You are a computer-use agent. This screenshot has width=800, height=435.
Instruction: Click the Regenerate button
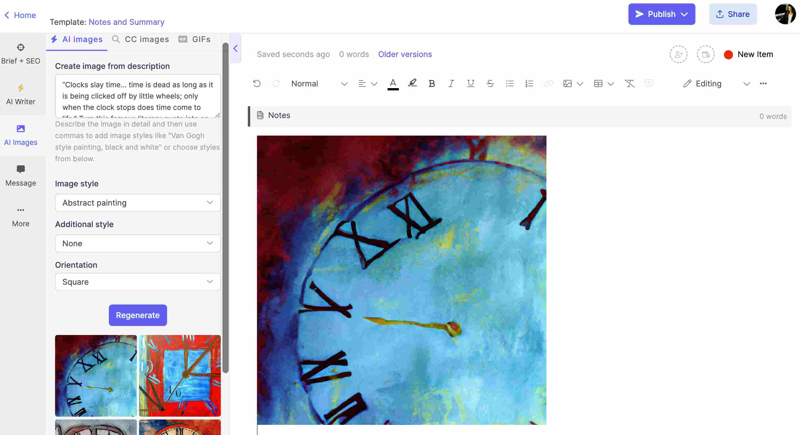click(x=137, y=315)
